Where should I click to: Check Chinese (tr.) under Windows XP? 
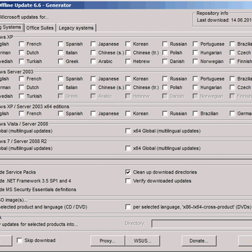pos(128,53)
